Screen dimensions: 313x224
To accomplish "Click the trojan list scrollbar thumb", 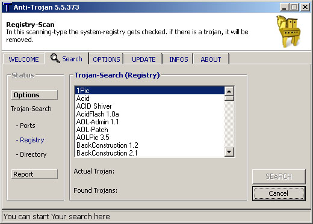I will point(229,98).
